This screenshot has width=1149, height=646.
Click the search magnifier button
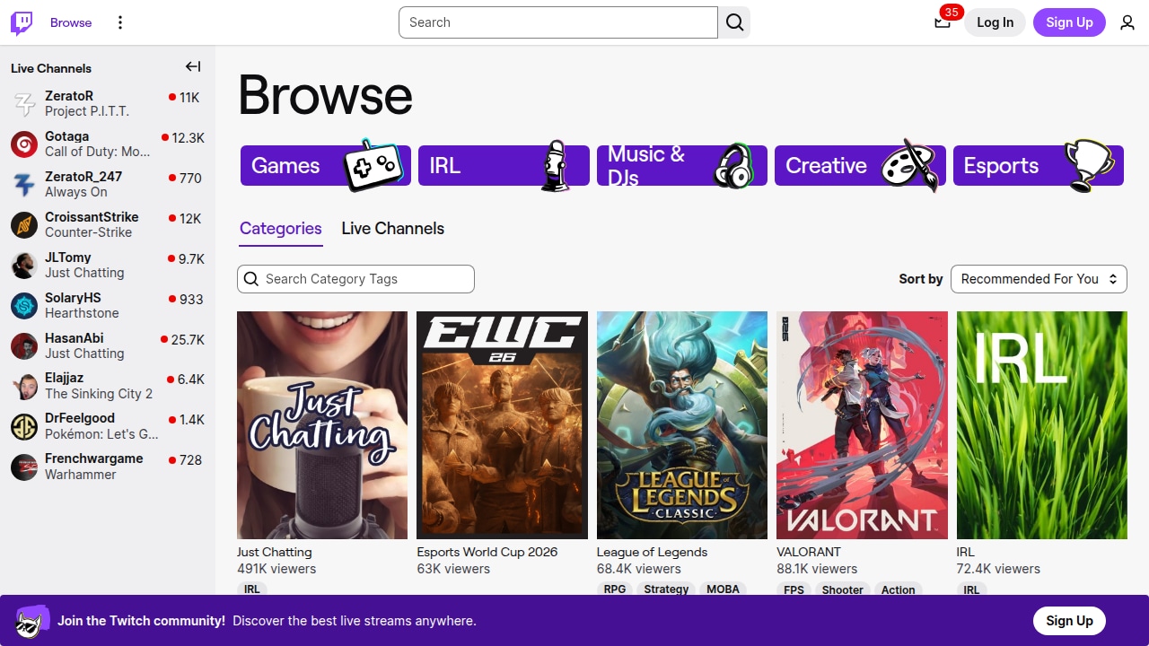coord(734,22)
